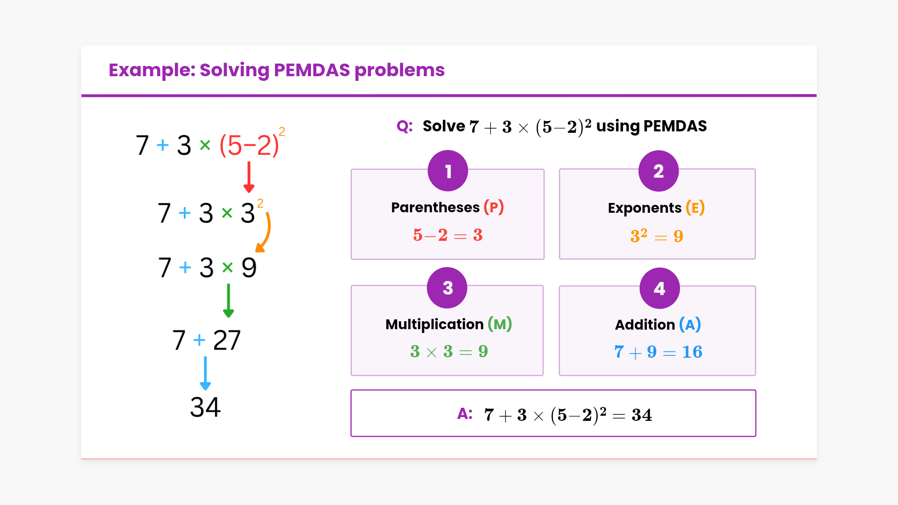
Task: Click the orange curved arrow
Action: coord(265,232)
